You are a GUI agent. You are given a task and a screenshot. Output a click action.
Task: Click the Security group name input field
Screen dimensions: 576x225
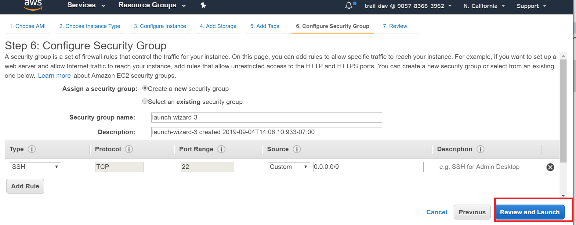[x=266, y=117]
